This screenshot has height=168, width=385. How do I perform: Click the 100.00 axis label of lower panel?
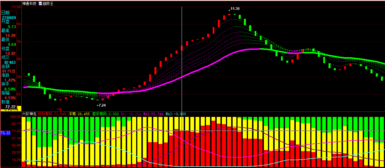[15, 117]
